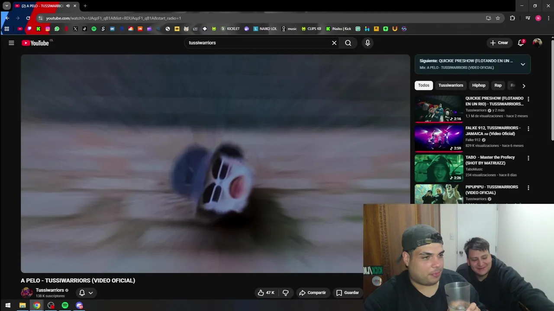Viewport: 554px width, 311px height.
Task: Open Chrome extensions puzzle icon
Action: (x=512, y=18)
